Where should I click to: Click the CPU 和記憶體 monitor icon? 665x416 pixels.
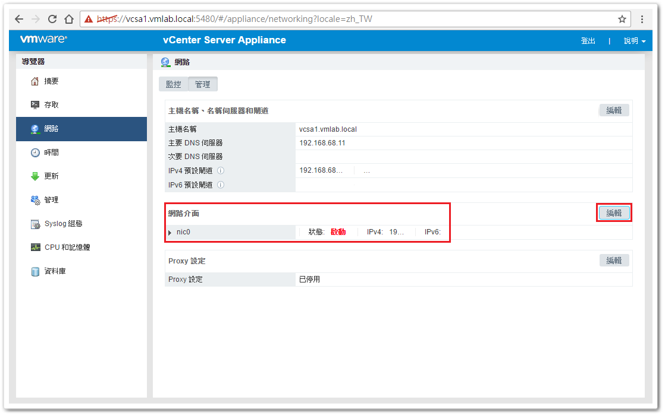point(36,247)
